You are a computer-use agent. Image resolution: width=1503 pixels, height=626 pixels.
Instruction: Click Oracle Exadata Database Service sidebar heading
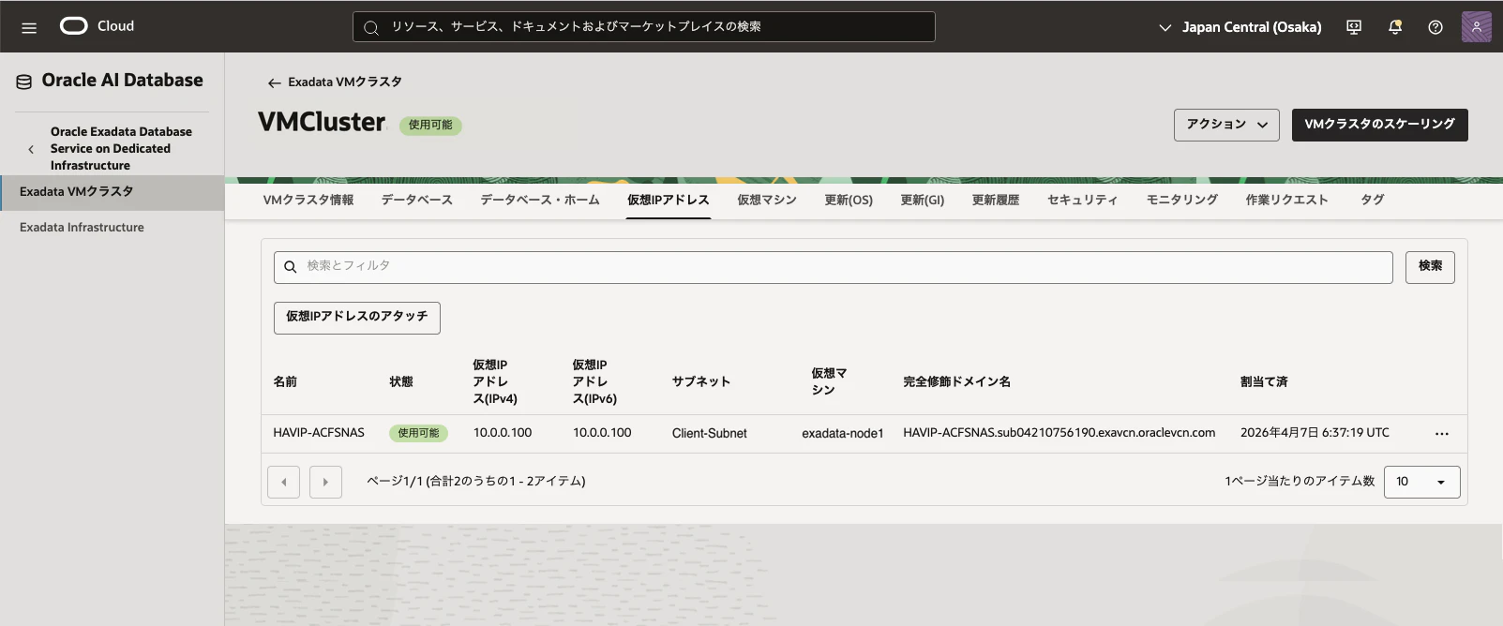click(x=121, y=149)
